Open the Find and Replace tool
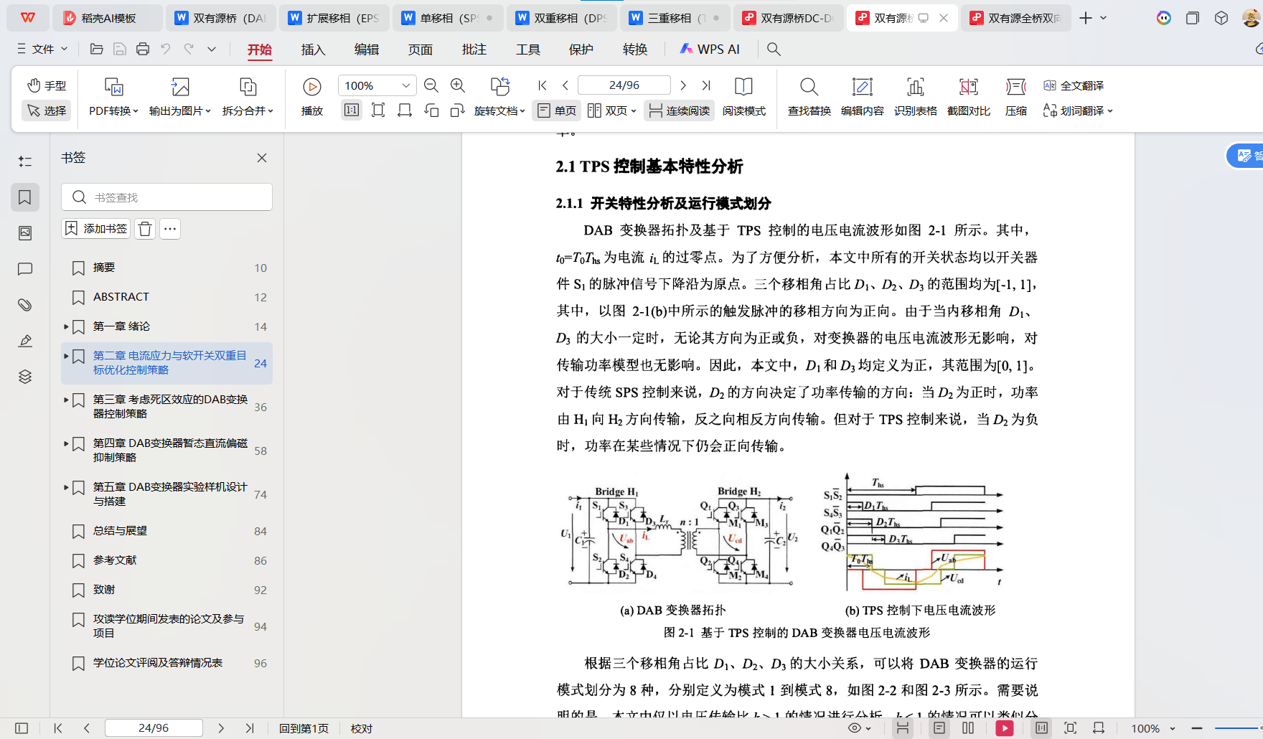The width and height of the screenshot is (1263, 739). [809, 96]
